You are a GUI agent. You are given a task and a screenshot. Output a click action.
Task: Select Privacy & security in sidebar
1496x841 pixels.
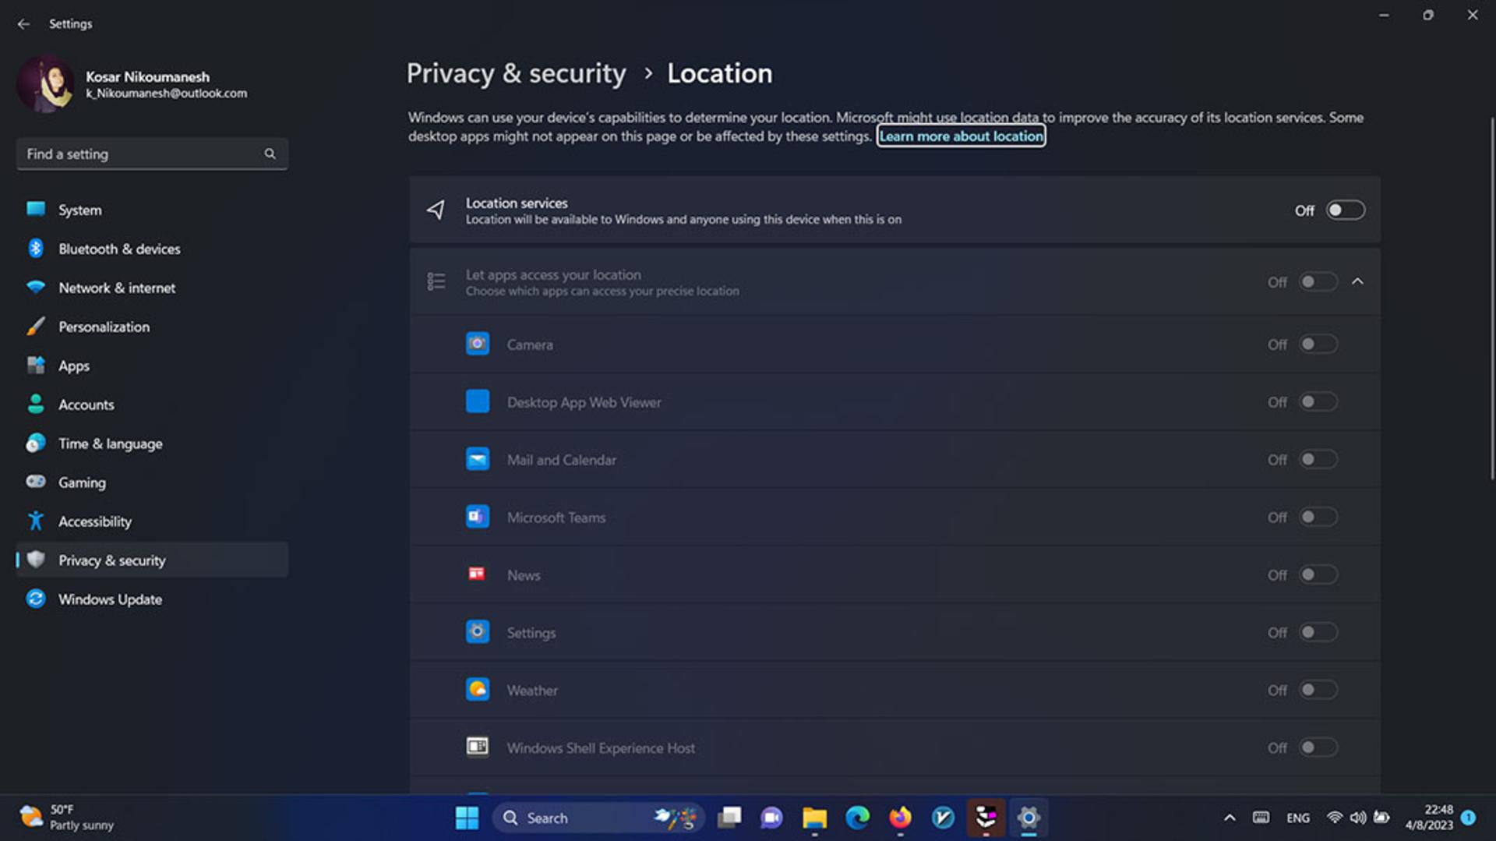152,560
